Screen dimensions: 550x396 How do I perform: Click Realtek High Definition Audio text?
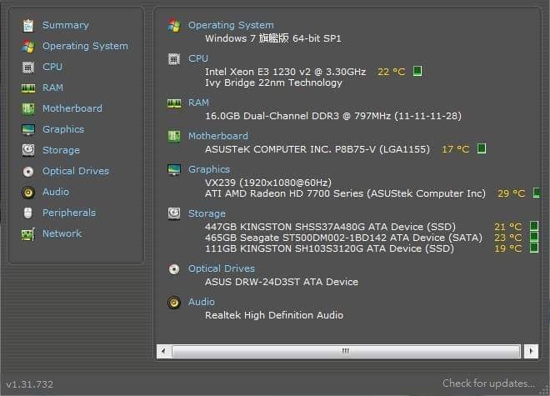274,315
